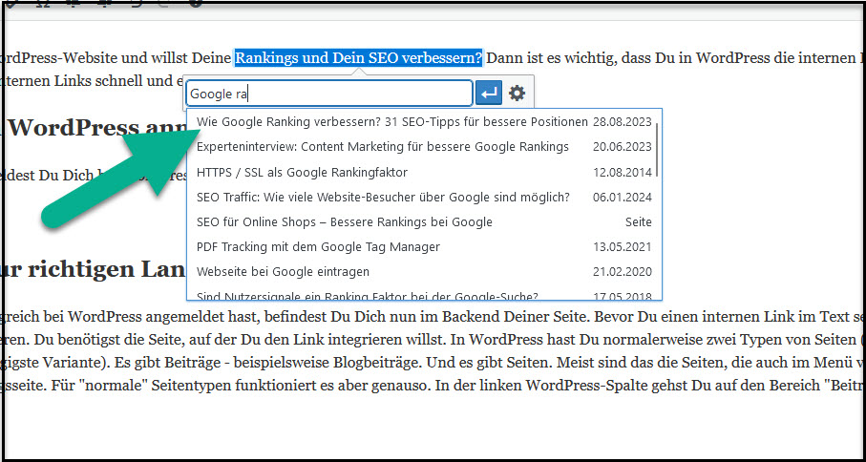Select 'Sind Nutzersignale ein Ranking Faktor' result

pyautogui.click(x=424, y=295)
